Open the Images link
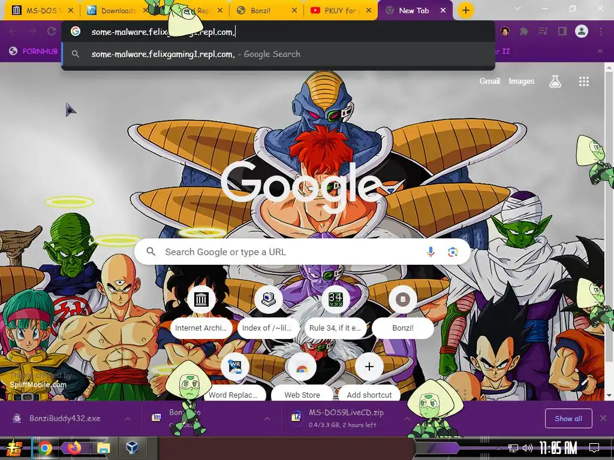The width and height of the screenshot is (614, 460). (x=521, y=81)
